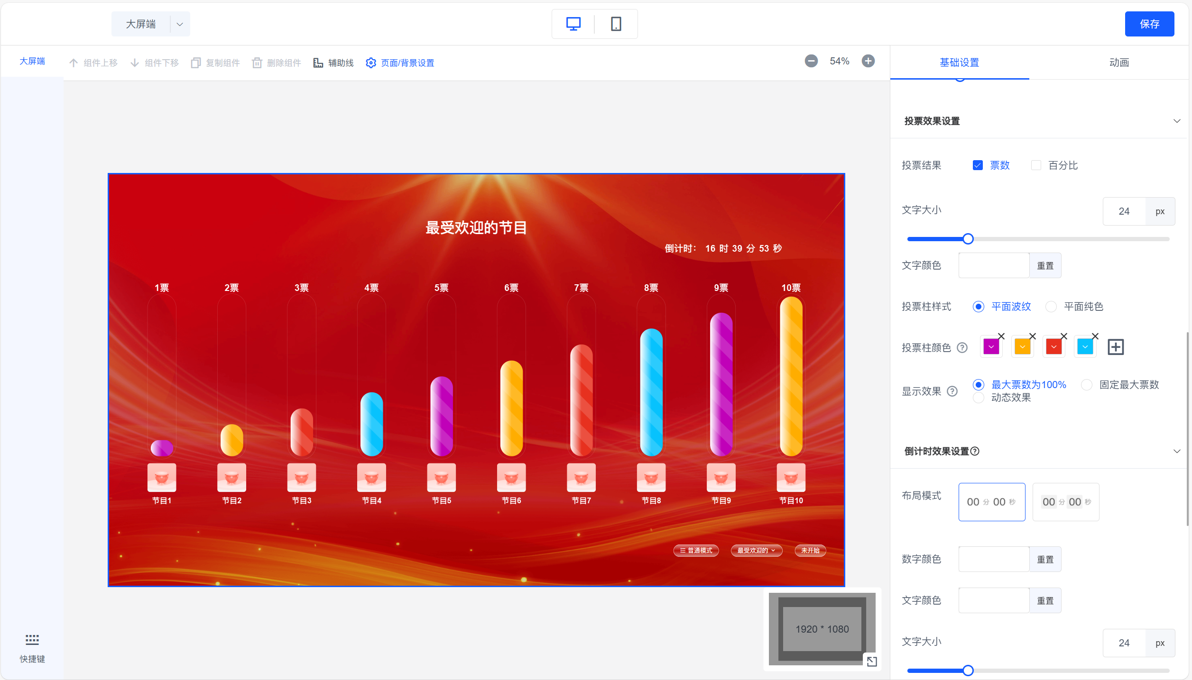This screenshot has width=1192, height=680.
Task: Open the 大屏端 dropdown arrow
Action: 180,24
